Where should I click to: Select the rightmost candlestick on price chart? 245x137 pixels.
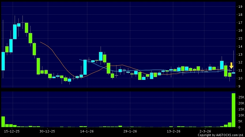coord(233,73)
